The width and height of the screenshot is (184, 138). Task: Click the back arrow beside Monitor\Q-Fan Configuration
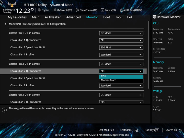[6, 24]
